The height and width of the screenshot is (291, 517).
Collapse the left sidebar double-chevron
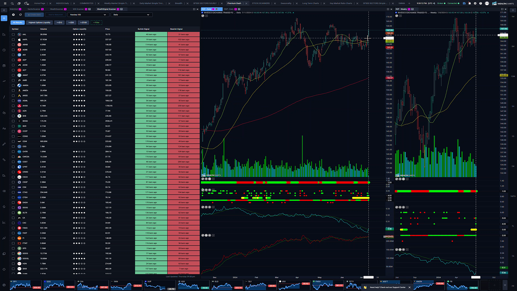coord(4,10)
